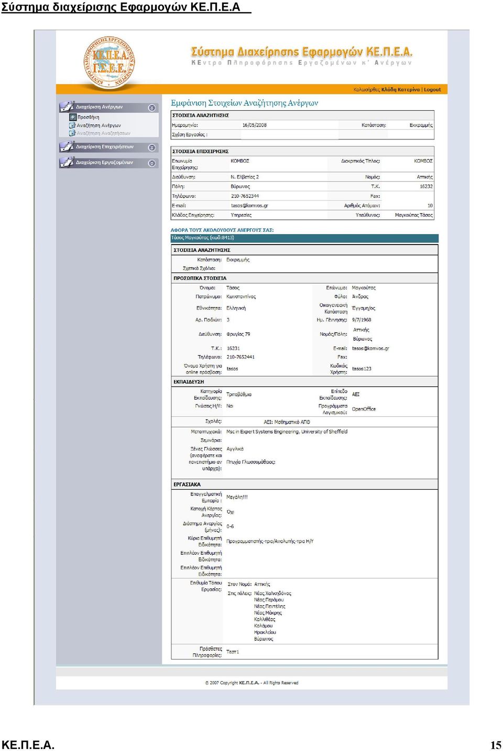This screenshot has width=503, height=751.
Task: Click the personal phone 210-7652441
Action: point(240,357)
